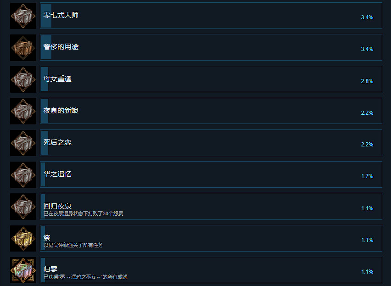Image resolution: width=391 pixels, height=286 pixels.
Task: Click the 1.7% figure beside 华之追忆
Action: pos(367,176)
